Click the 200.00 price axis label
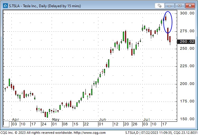The image size is (198, 135). [187, 84]
